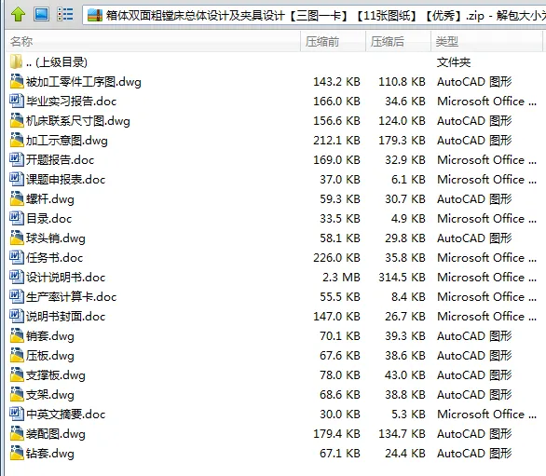Click the 2.3 MB size value
Viewport: 546px width, 476px height.
coord(341,278)
